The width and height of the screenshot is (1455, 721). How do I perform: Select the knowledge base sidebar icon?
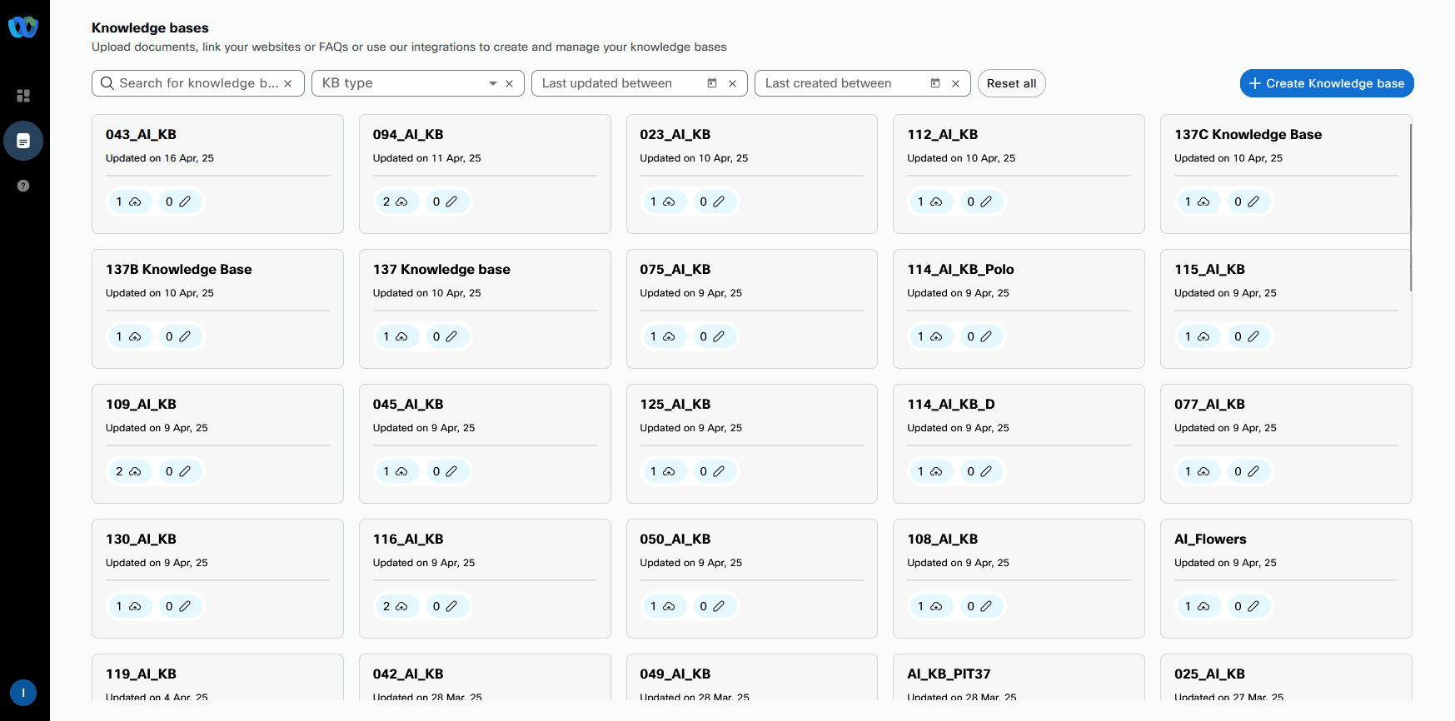click(x=23, y=141)
